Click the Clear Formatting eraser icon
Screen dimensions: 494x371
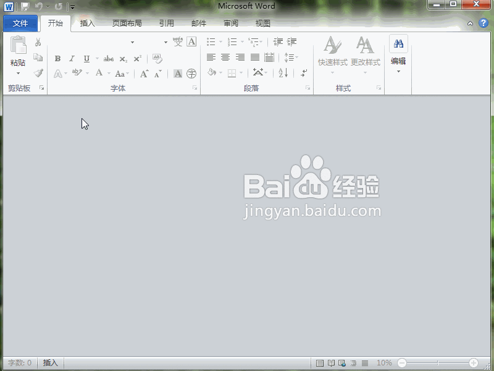(157, 58)
